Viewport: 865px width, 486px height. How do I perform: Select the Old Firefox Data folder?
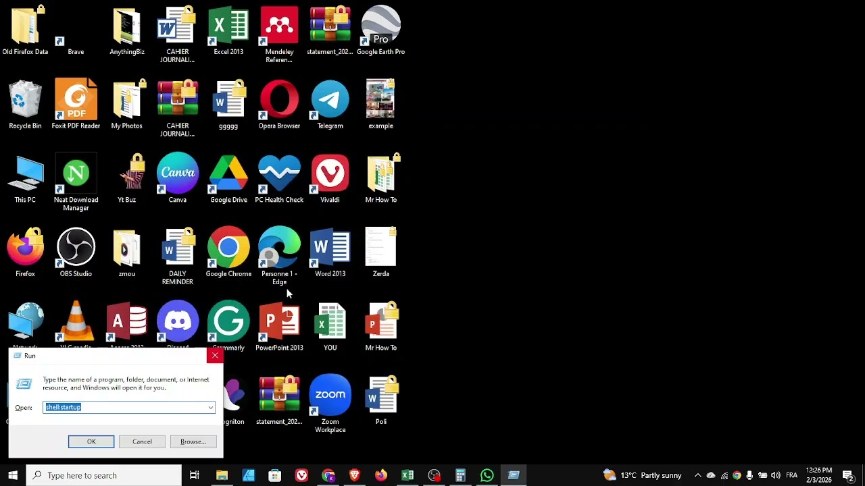(x=25, y=32)
